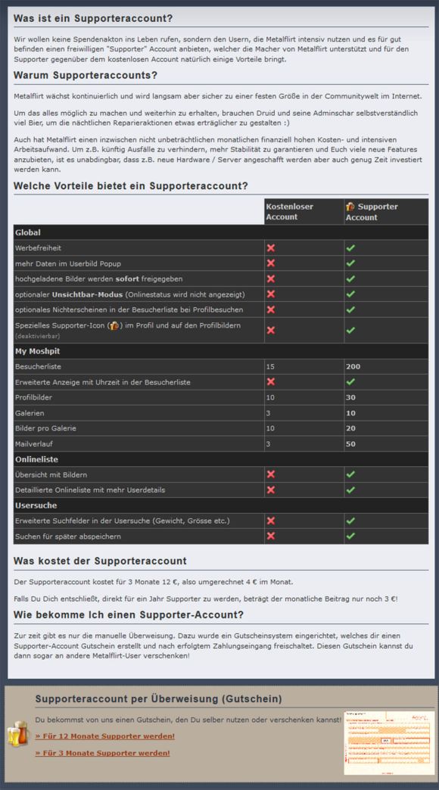Viewport: 439px width, 790px height.
Task: Click the supporter icon in Spezielles Supporter-Icon row
Action: (x=114, y=325)
